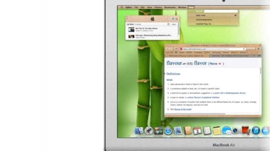This screenshot has height=151, width=270.
Task: Click the Help menu search field
Action: pyautogui.click(x=221, y=11)
